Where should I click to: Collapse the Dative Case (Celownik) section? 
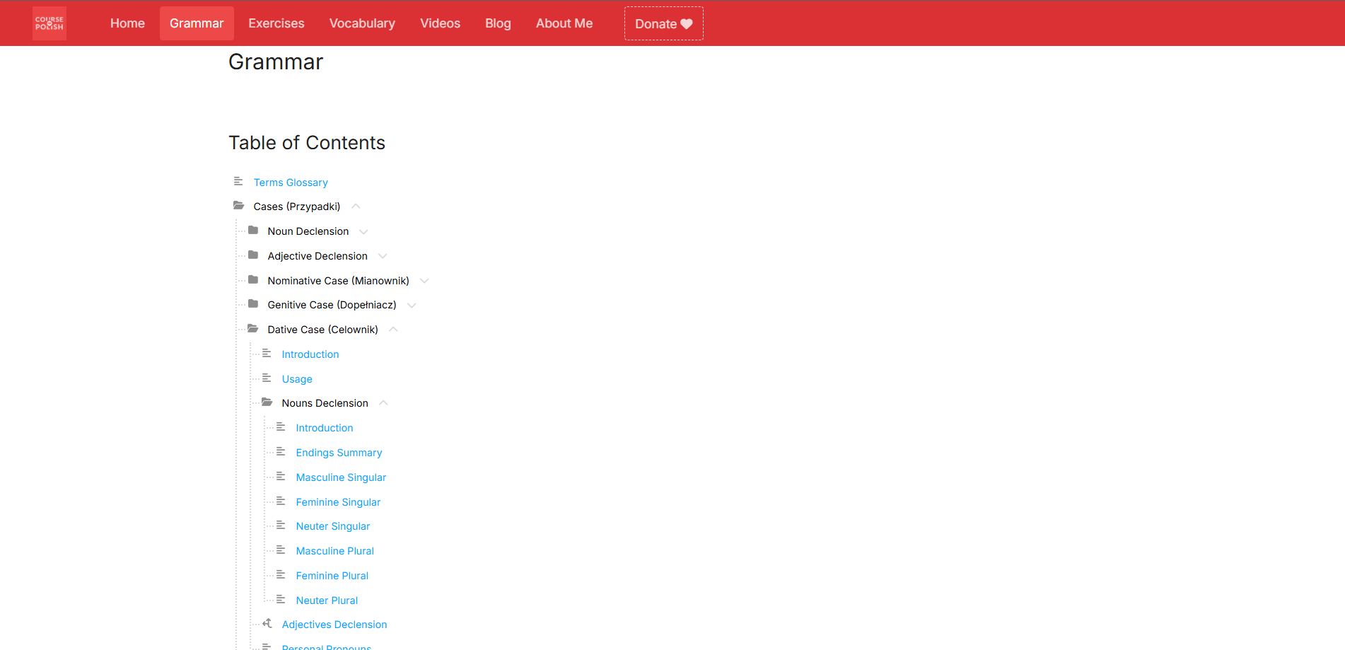tap(393, 329)
